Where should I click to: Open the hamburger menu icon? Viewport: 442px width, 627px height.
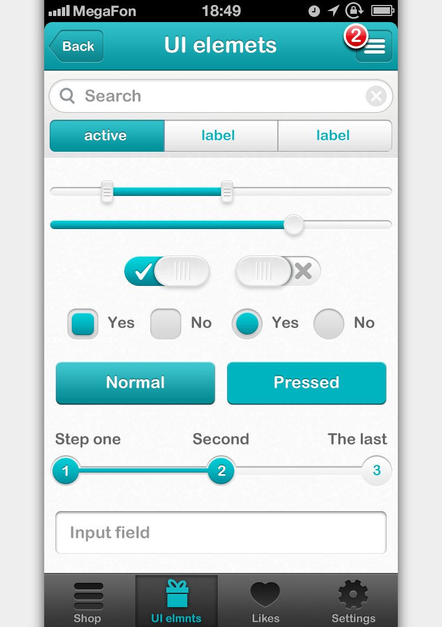pos(375,47)
